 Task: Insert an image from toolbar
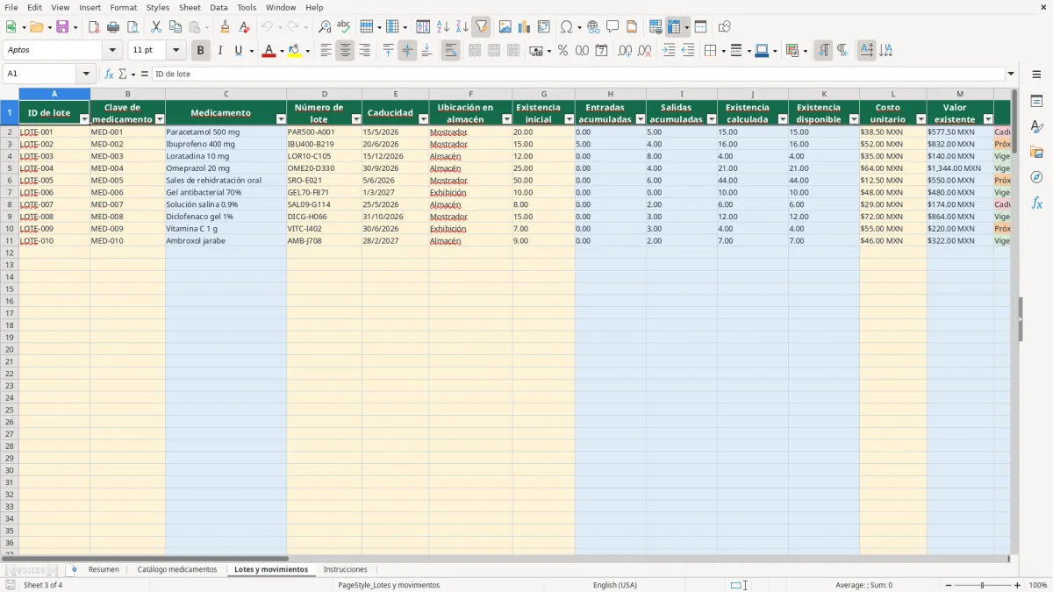tap(505, 27)
